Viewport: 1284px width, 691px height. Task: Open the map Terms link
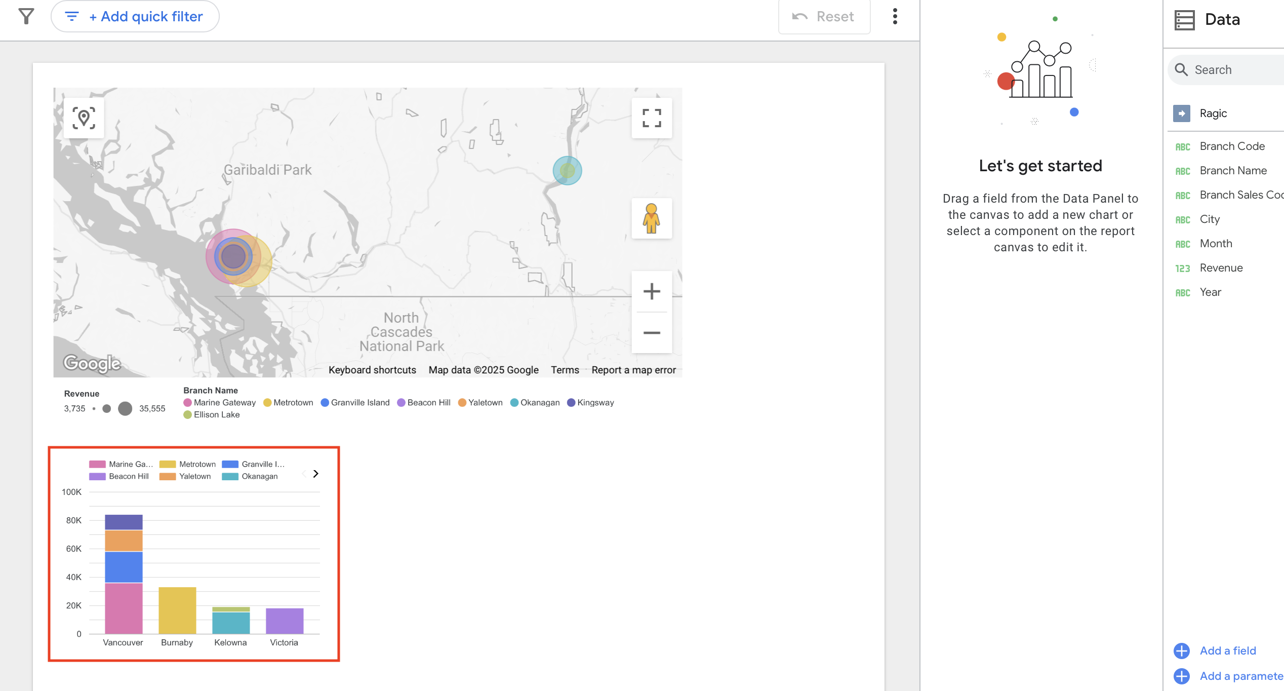[565, 370]
